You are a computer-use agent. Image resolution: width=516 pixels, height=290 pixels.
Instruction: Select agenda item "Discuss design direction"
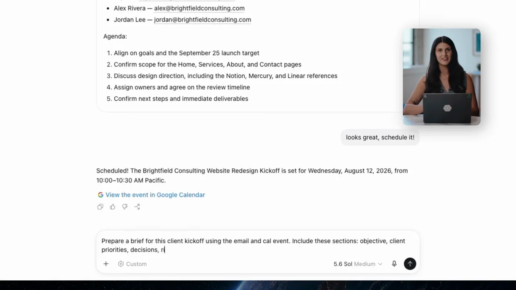tap(225, 76)
